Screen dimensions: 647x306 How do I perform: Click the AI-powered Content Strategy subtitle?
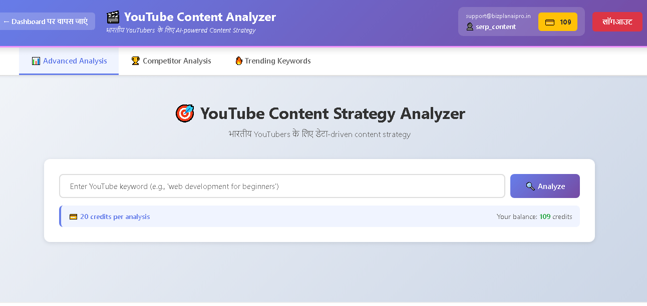[x=181, y=30]
